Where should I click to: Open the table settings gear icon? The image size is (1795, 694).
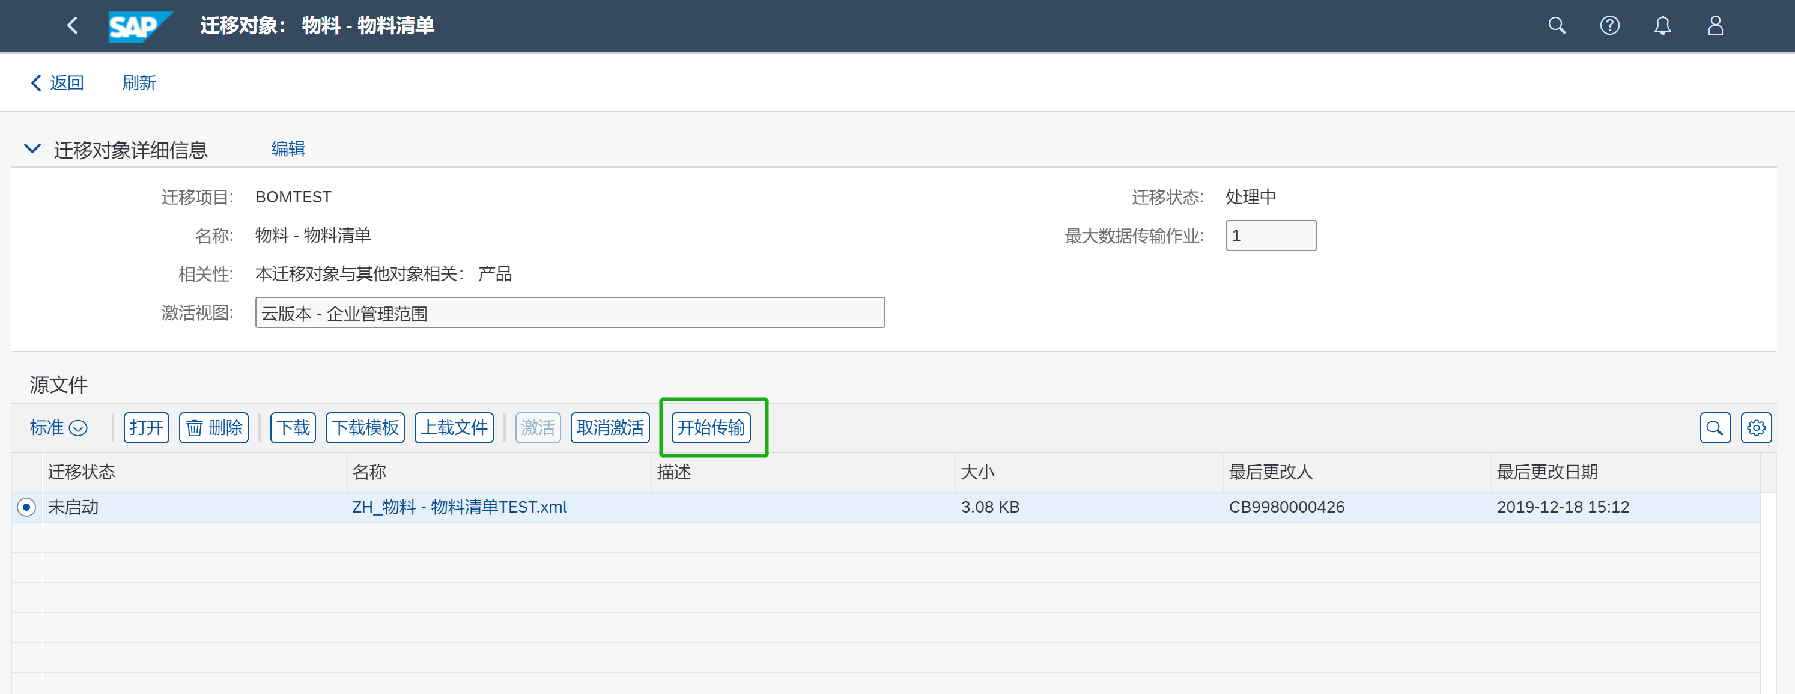(1756, 428)
